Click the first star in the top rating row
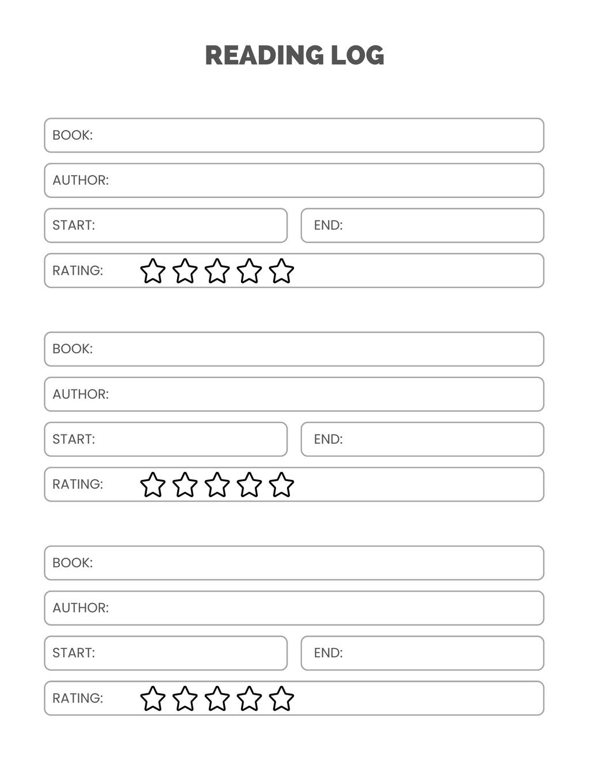 (x=153, y=271)
